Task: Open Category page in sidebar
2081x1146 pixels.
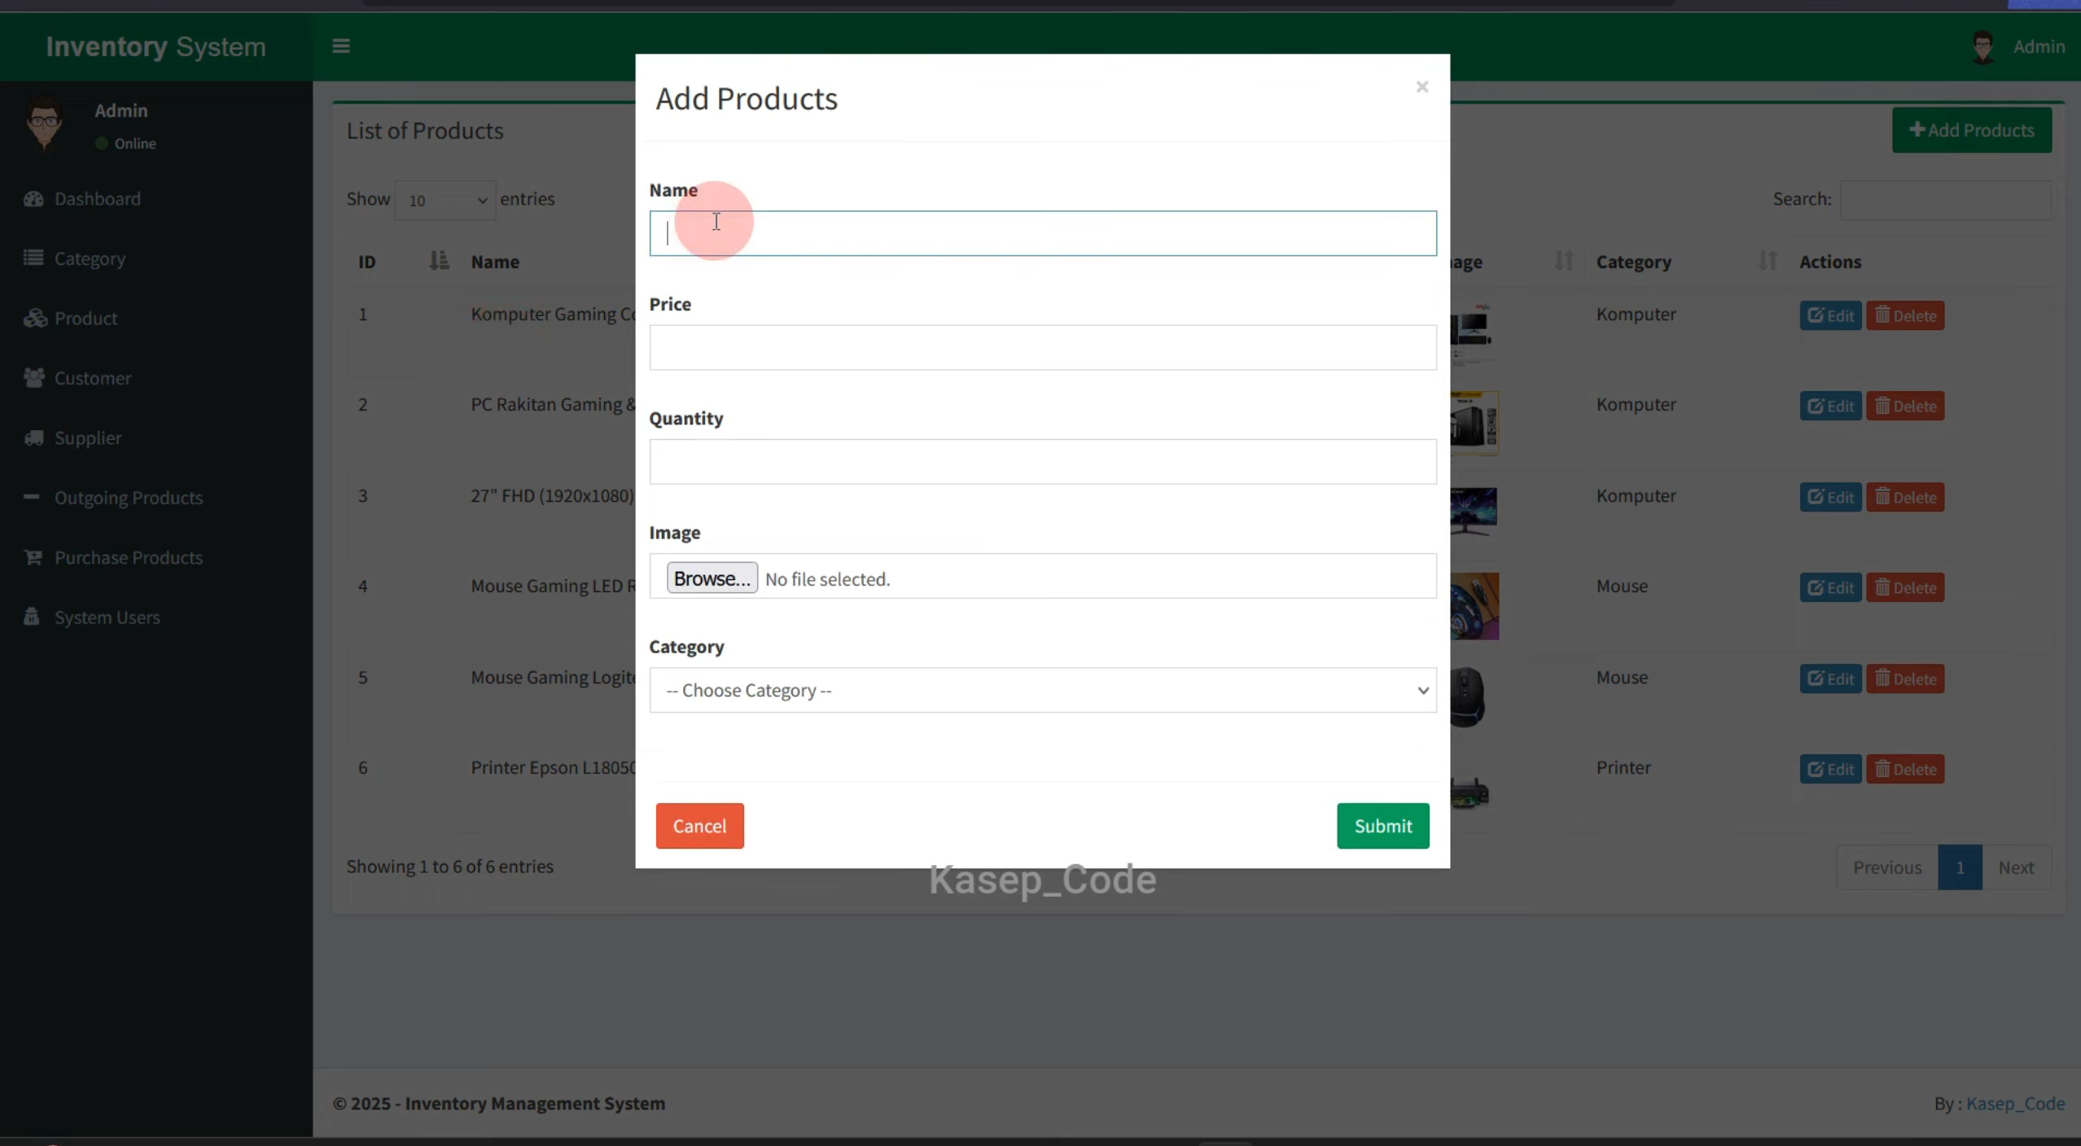Action: point(90,258)
